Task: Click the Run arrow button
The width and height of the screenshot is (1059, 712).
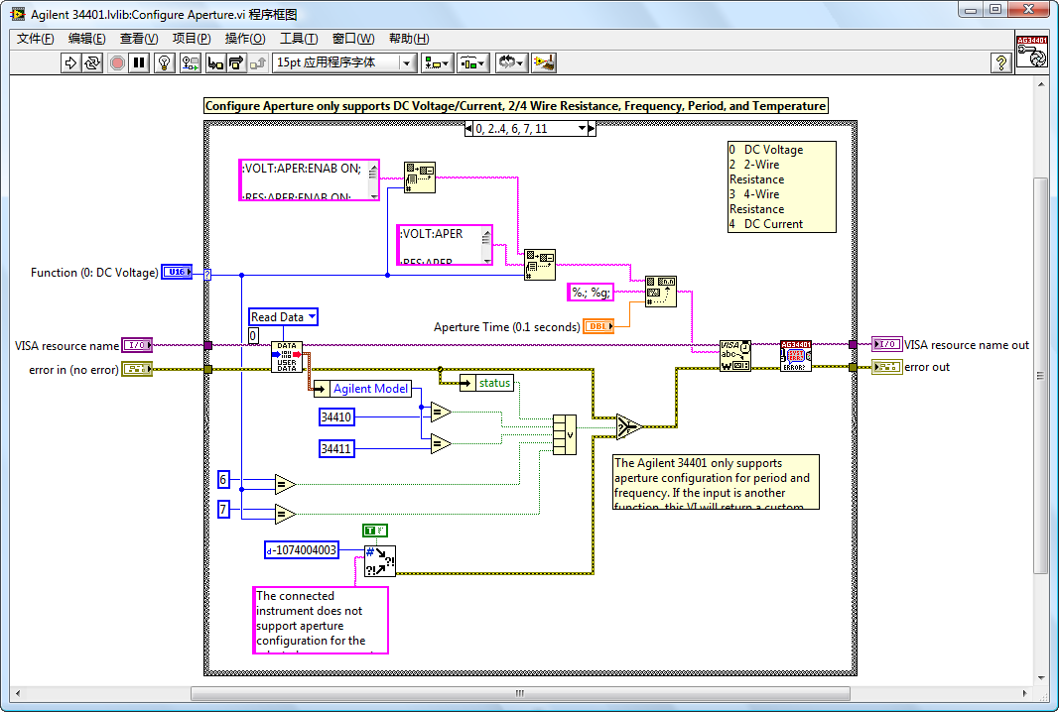Action: 70,62
